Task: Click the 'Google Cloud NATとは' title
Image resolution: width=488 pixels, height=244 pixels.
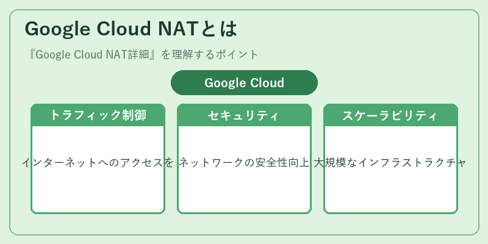Action: click(x=131, y=29)
